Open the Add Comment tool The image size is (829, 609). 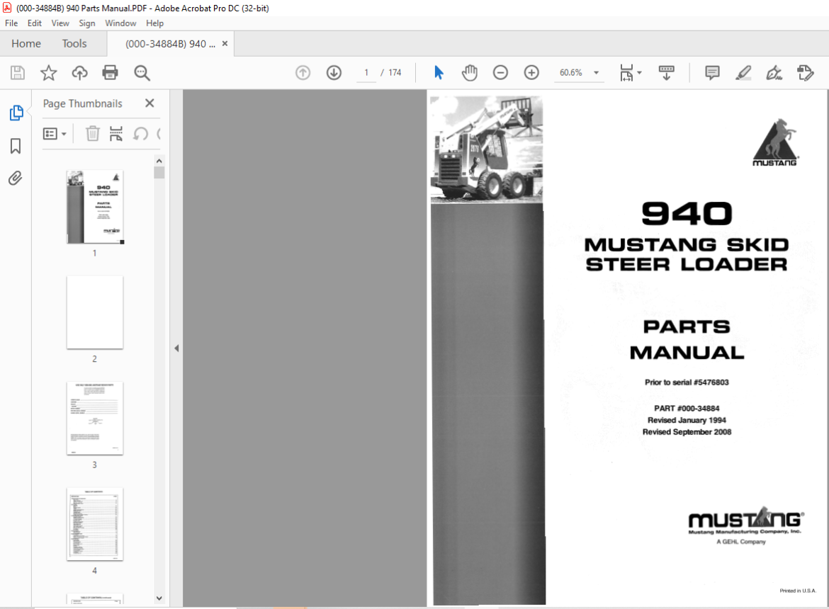point(711,72)
